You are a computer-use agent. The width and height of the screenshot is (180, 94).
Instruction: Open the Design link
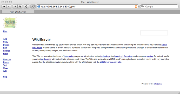click(x=6, y=45)
